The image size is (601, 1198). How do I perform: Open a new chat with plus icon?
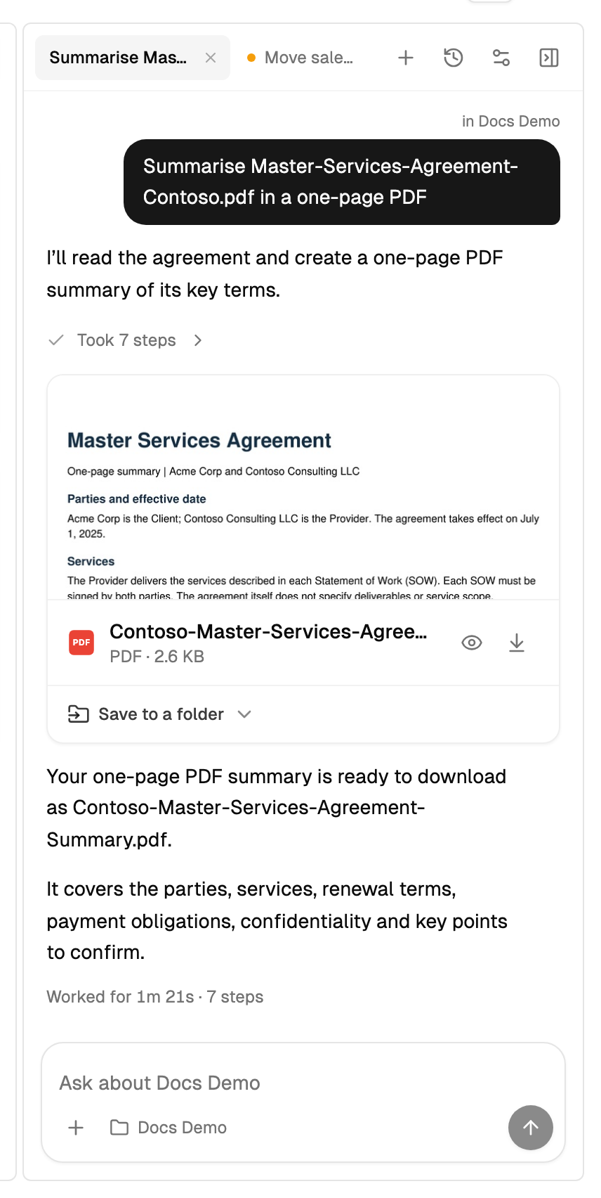click(x=406, y=58)
